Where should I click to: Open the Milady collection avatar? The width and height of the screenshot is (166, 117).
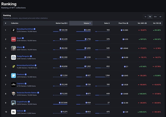(x=13, y=48)
